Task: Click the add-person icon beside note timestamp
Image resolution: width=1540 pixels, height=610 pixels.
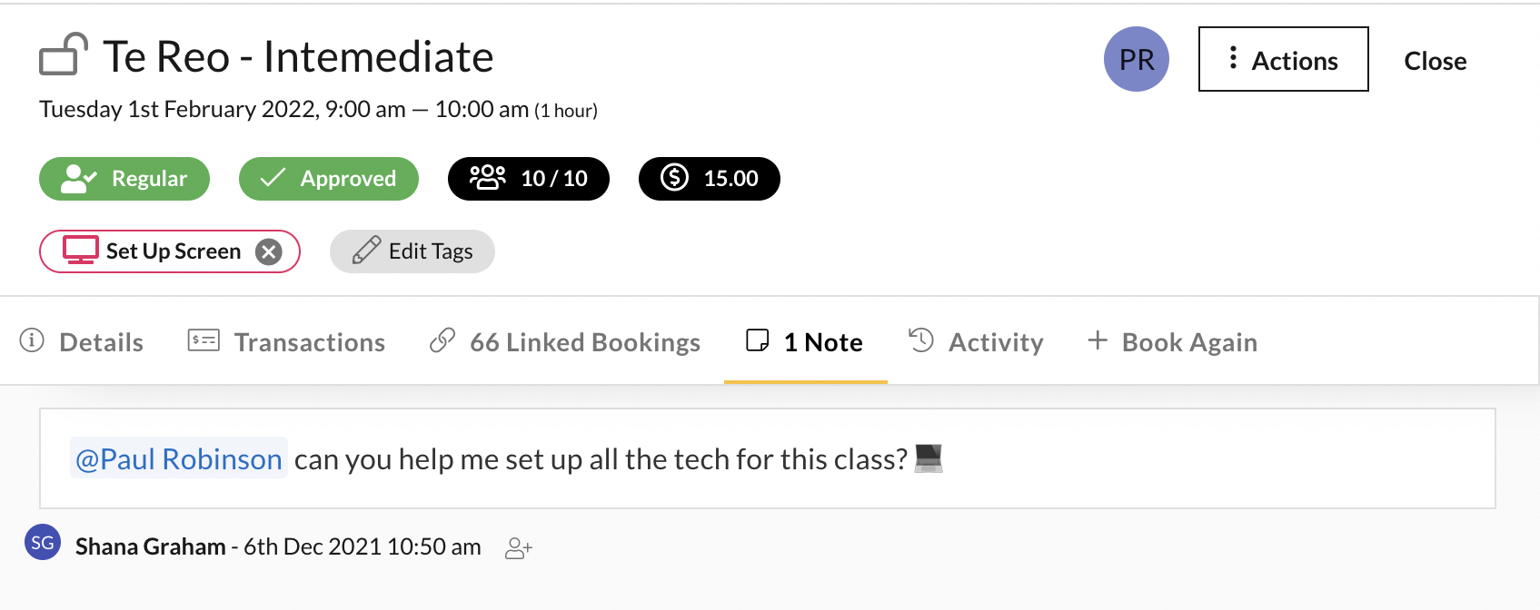Action: (x=519, y=548)
